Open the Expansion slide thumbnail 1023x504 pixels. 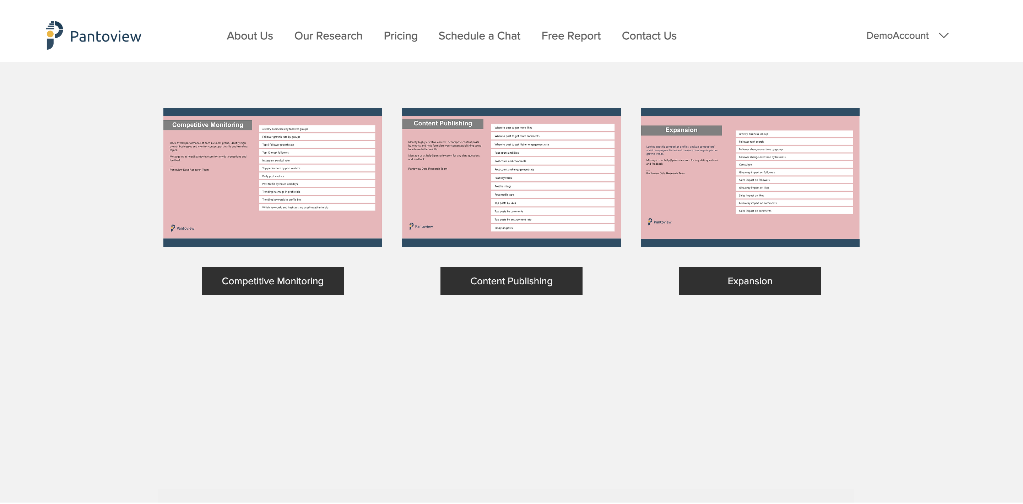[750, 177]
